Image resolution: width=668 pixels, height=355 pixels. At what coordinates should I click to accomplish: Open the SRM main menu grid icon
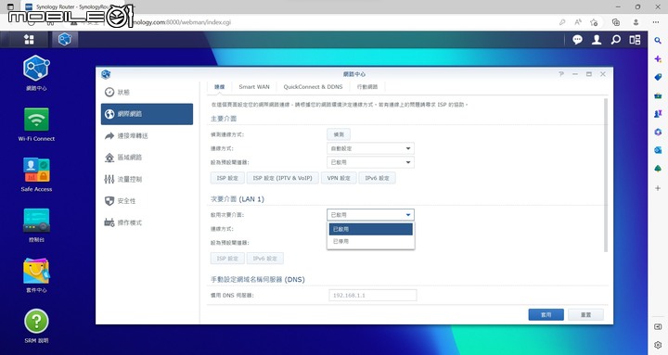click(29, 40)
